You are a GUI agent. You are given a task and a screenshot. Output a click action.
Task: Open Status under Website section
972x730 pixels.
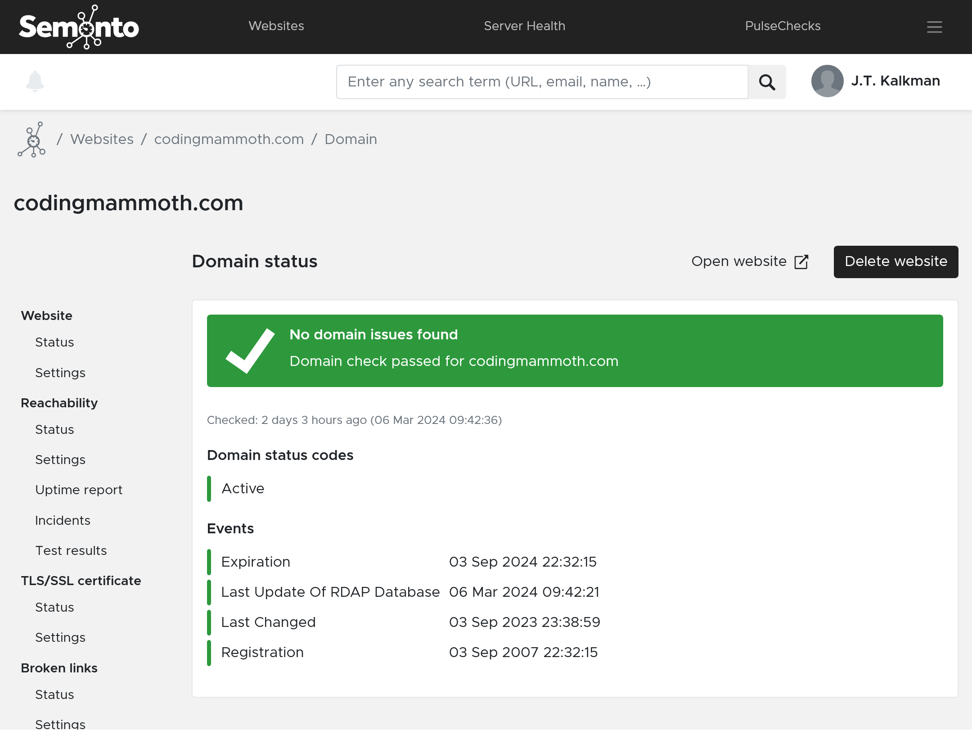(54, 342)
